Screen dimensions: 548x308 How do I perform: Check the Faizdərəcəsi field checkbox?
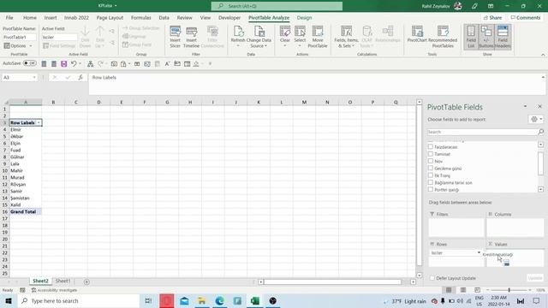coord(431,146)
